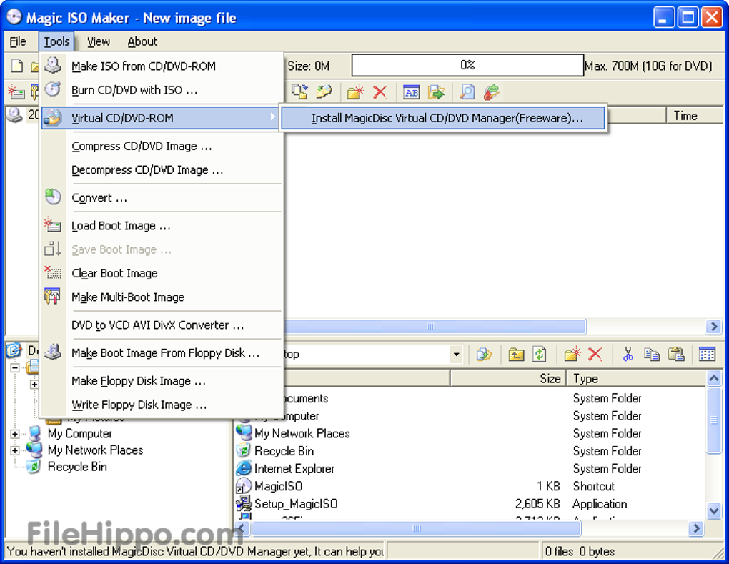Click the scissors Cut icon
Viewport: 729px width, 564px height.
point(628,355)
